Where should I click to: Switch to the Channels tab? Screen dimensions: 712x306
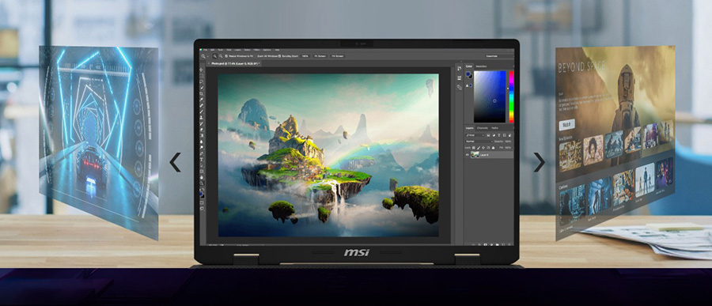[x=483, y=128]
